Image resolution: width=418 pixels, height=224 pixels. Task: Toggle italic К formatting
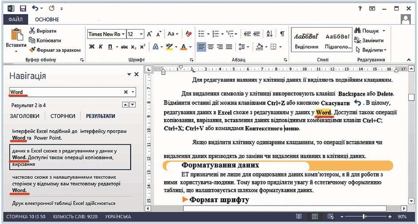pyautogui.click(x=100, y=47)
